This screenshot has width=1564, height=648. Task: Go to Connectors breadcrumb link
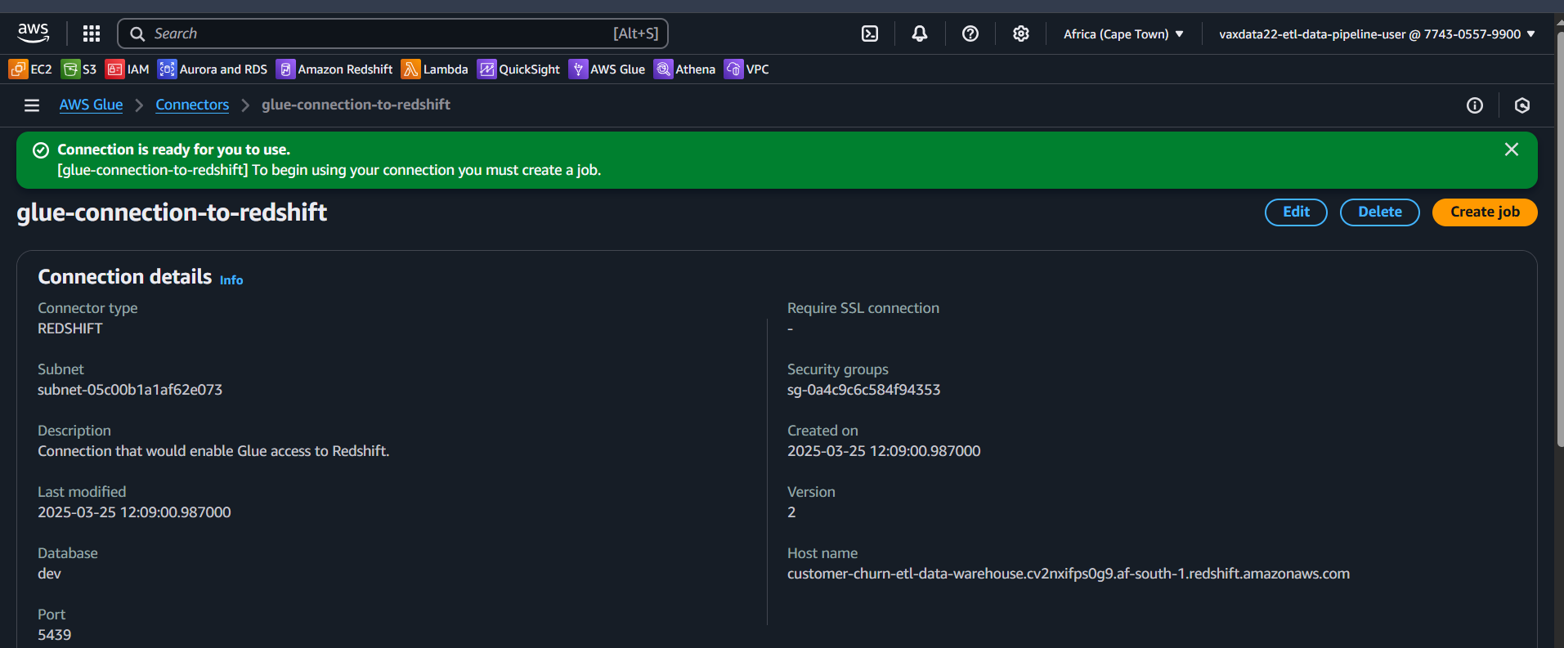(192, 105)
